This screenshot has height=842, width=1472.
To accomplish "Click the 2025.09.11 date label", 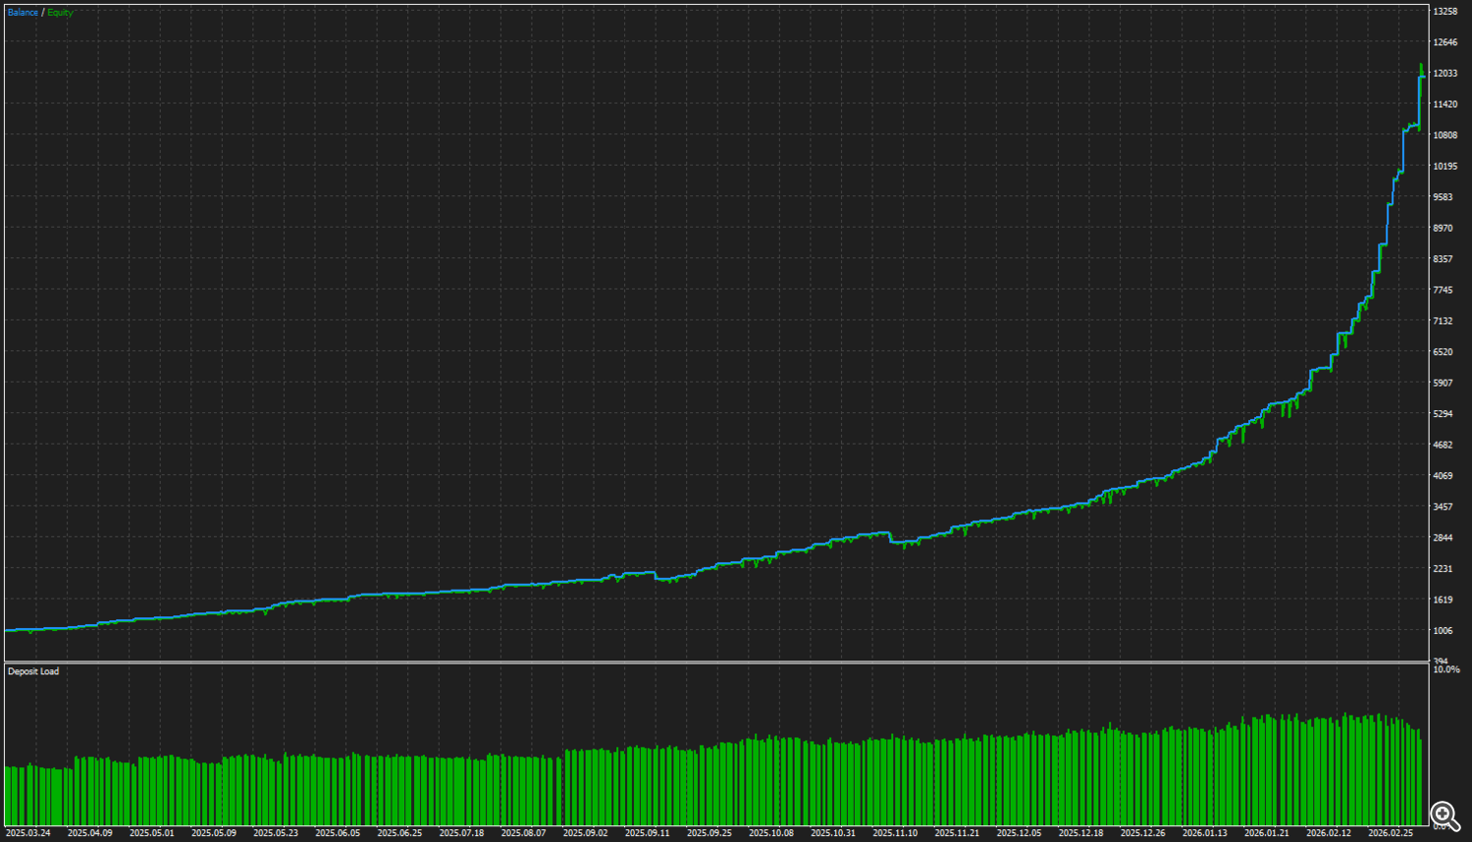I will [647, 833].
